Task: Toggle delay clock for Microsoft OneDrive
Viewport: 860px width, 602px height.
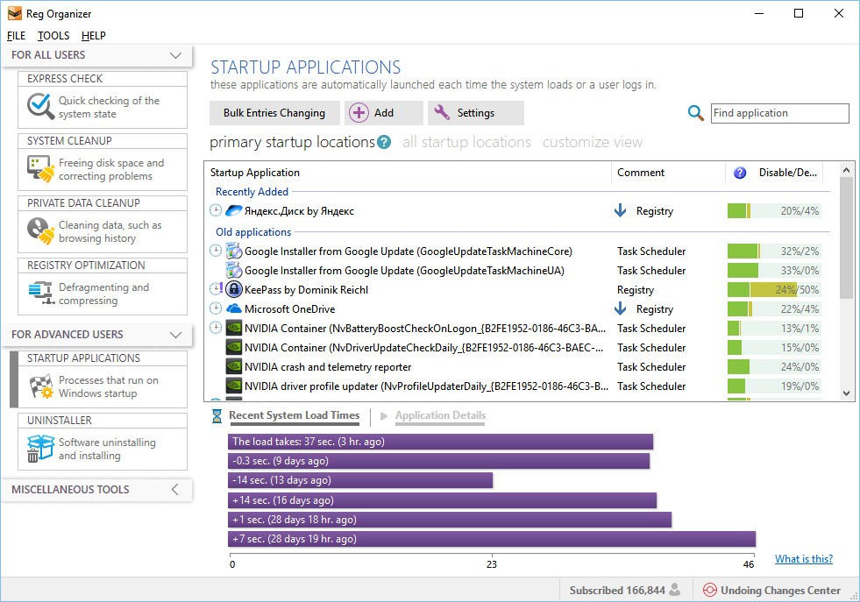Action: click(x=216, y=309)
